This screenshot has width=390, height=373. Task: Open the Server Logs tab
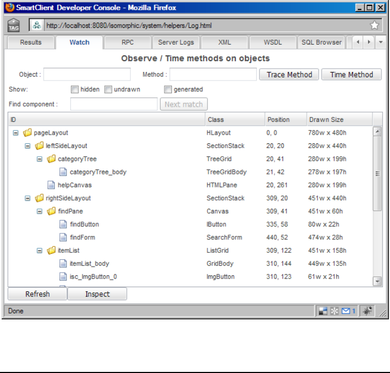[x=176, y=42]
